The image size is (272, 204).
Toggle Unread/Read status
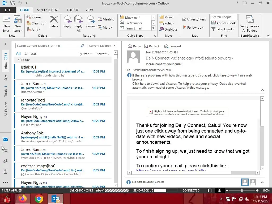194,19
